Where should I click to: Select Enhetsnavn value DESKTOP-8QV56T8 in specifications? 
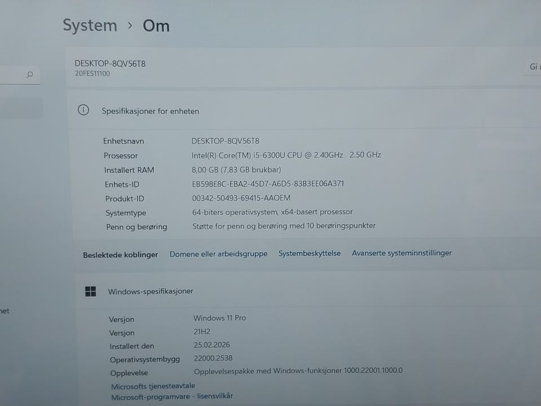[225, 141]
